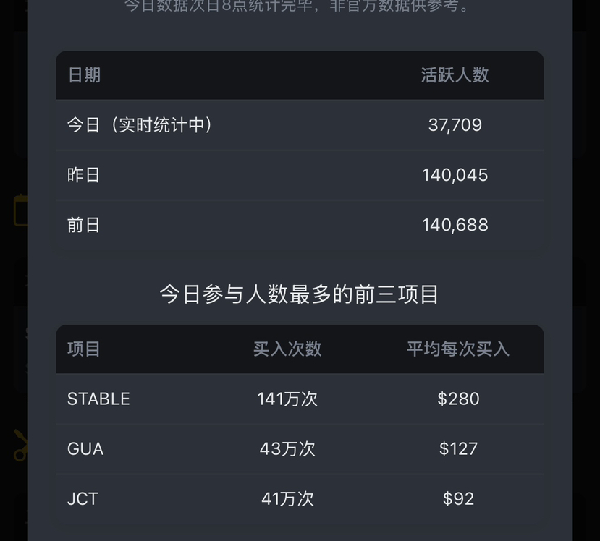The image size is (600, 541).
Task: Click the 平均每次买入 column header
Action: (x=457, y=349)
